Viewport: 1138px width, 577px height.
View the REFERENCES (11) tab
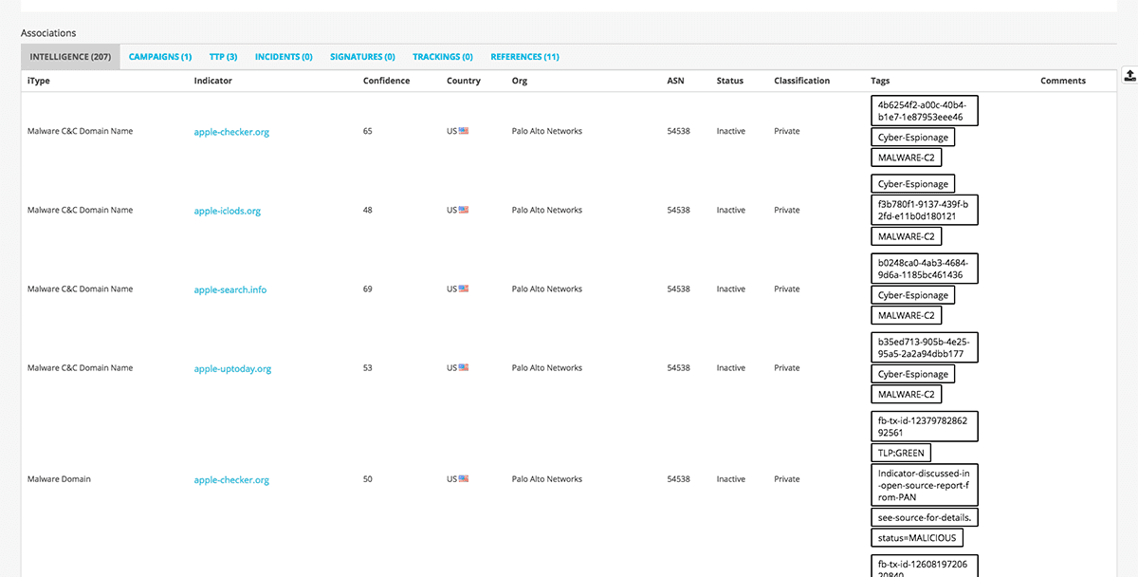tap(524, 56)
